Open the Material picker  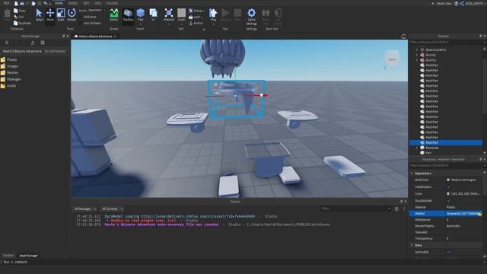click(x=169, y=15)
